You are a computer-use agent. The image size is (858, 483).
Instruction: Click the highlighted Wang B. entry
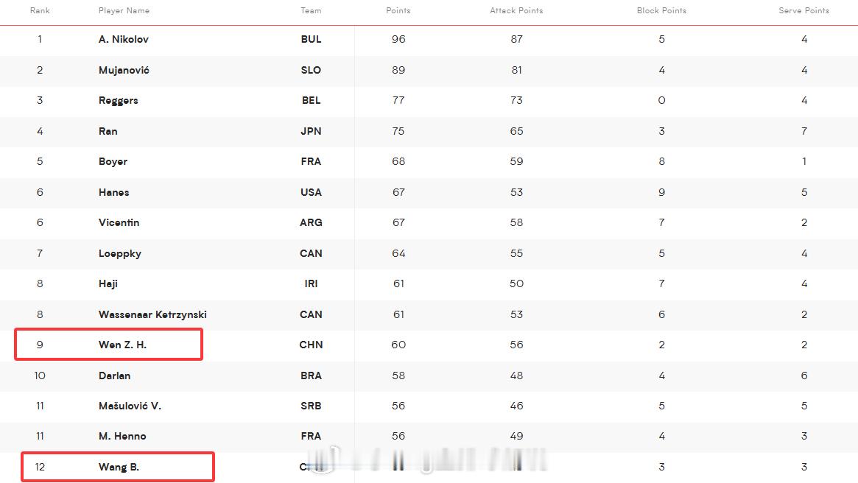(118, 467)
